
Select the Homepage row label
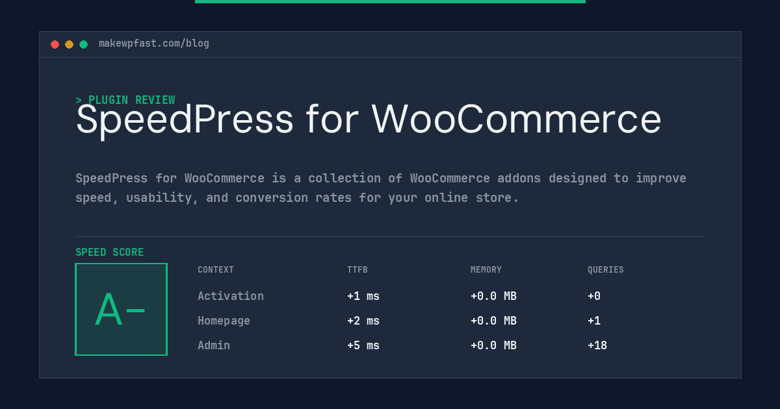click(x=224, y=321)
